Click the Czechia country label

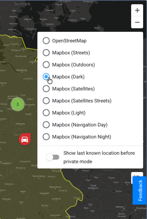(x=107, y=170)
